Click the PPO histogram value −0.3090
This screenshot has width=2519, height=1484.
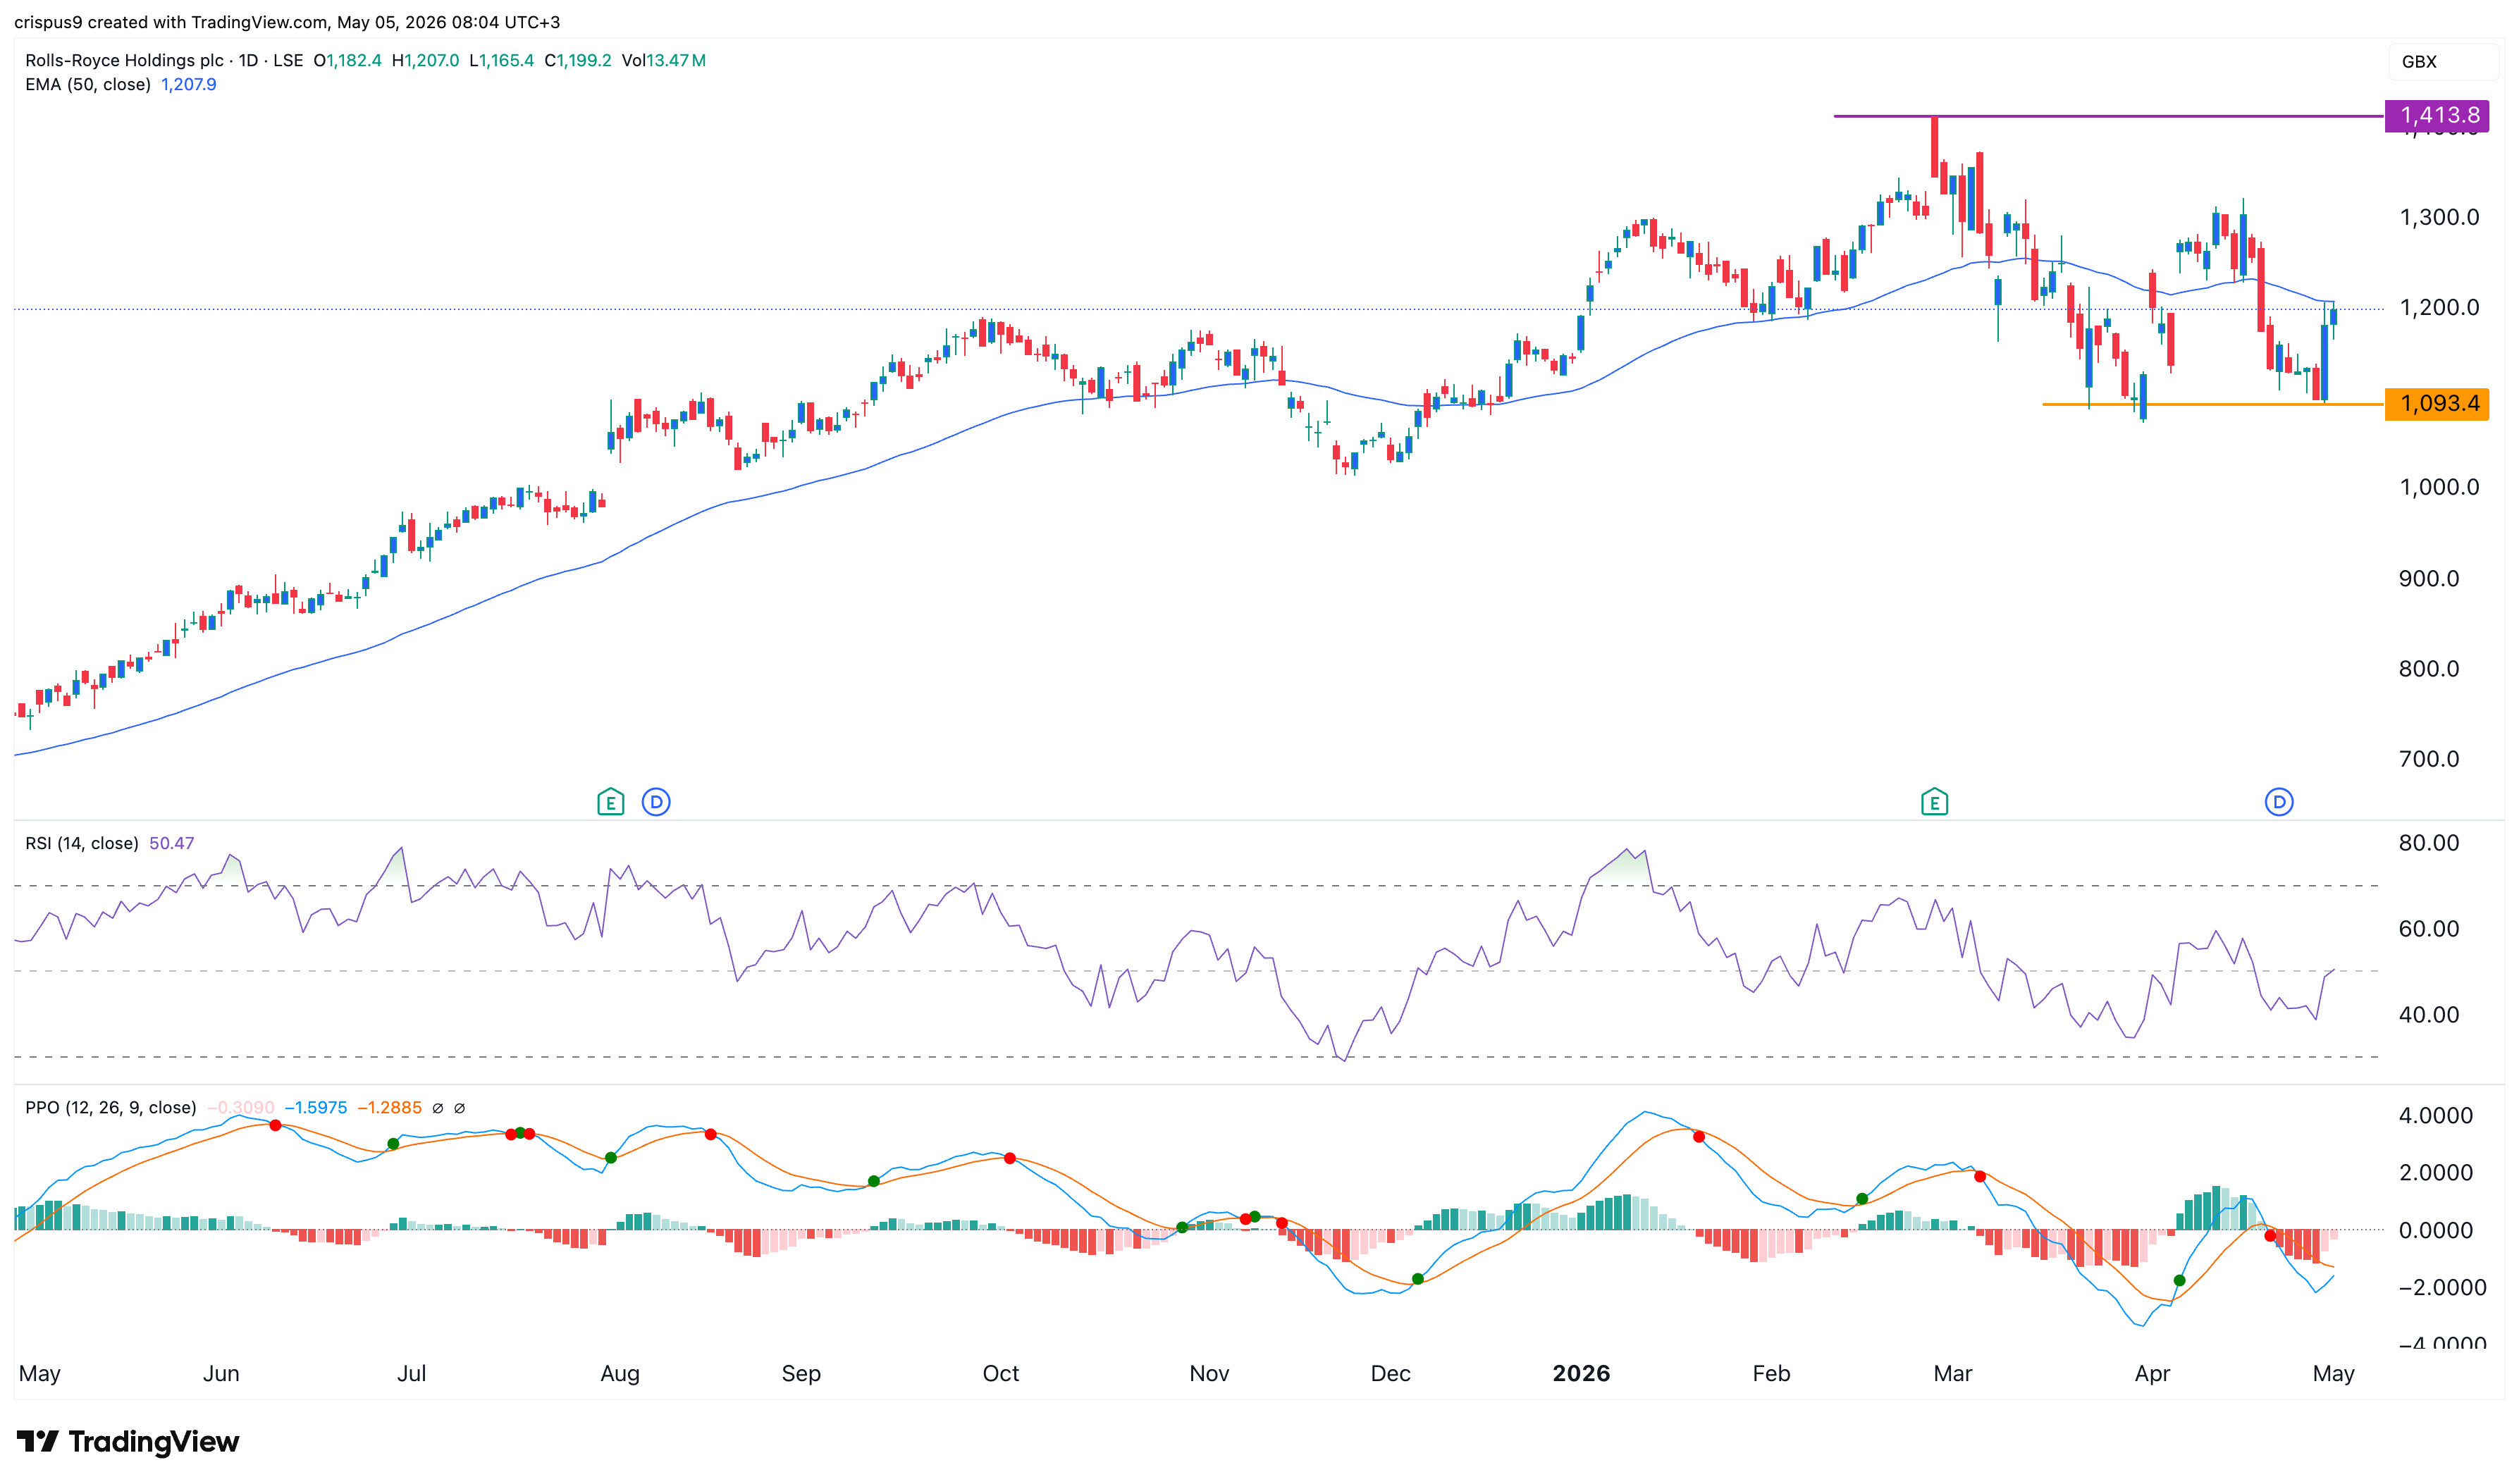(241, 1108)
